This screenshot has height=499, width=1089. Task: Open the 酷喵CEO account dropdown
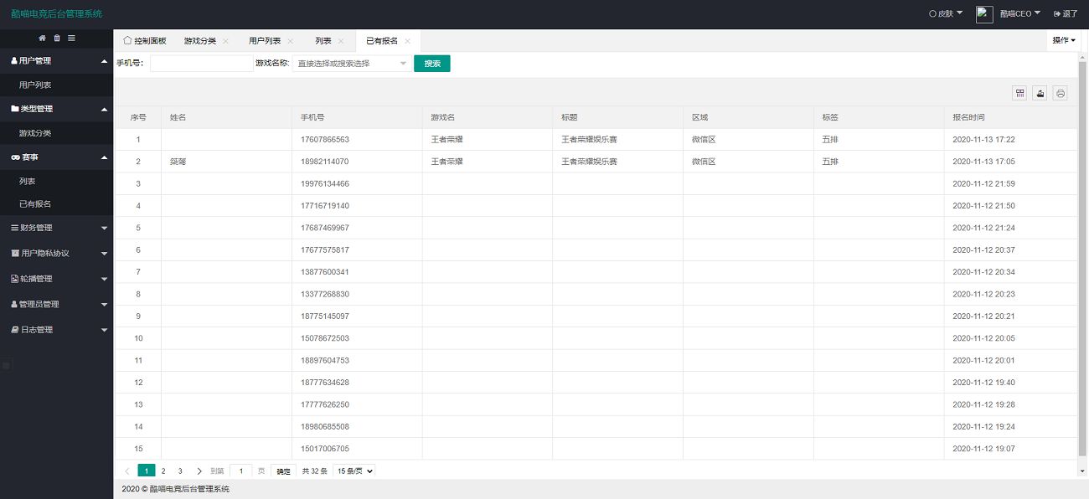tap(1020, 14)
